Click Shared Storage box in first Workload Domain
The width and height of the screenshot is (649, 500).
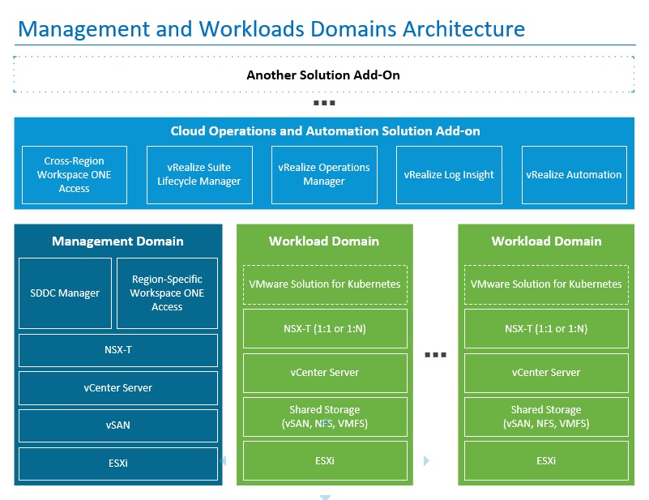point(325,417)
